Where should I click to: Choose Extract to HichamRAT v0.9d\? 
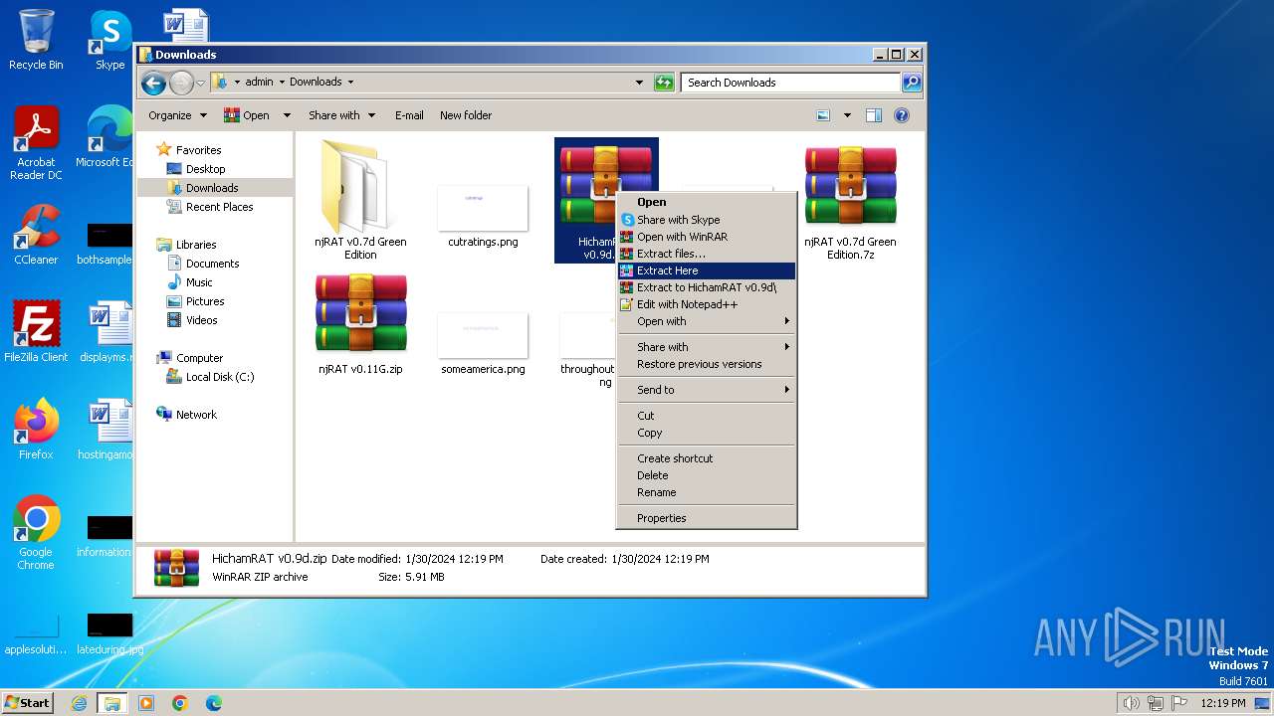coord(706,287)
